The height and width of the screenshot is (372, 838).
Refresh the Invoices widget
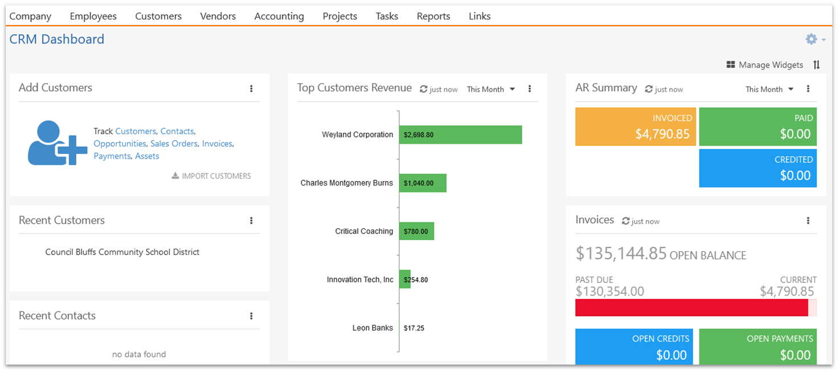click(x=625, y=221)
